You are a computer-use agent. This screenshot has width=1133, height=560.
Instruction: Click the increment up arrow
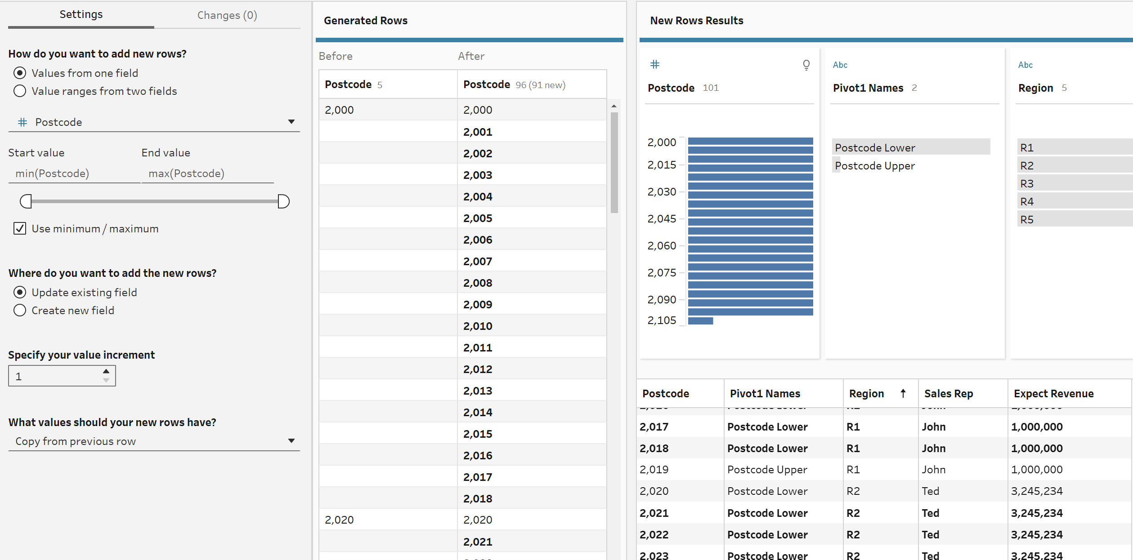coord(106,371)
